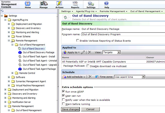Image resolution: width=165 pixels, height=113 pixels.
Task: Click the blue cube icon for Task Agent Package
Action: (20, 69)
